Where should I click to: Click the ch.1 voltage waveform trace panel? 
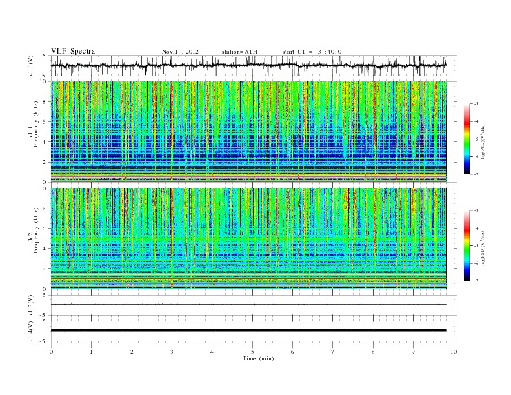[x=253, y=65]
